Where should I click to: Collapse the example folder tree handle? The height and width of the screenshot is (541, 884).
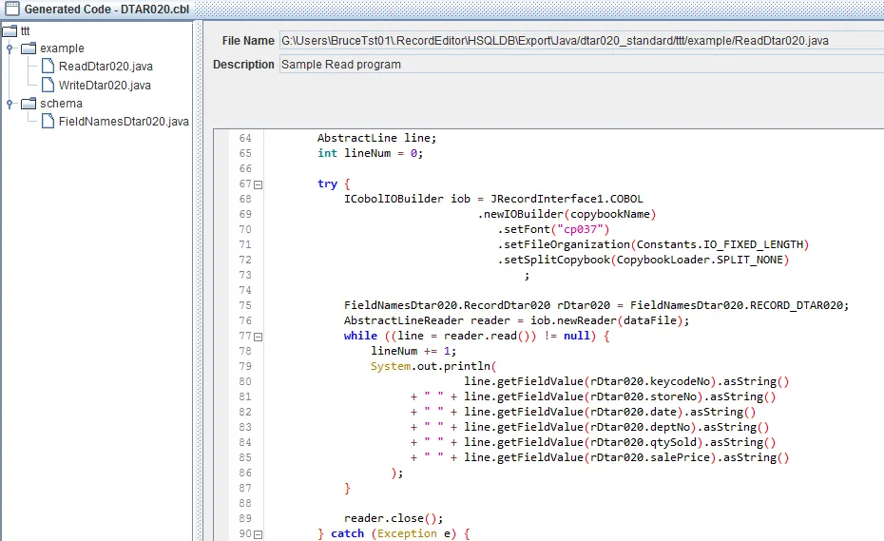(10, 48)
